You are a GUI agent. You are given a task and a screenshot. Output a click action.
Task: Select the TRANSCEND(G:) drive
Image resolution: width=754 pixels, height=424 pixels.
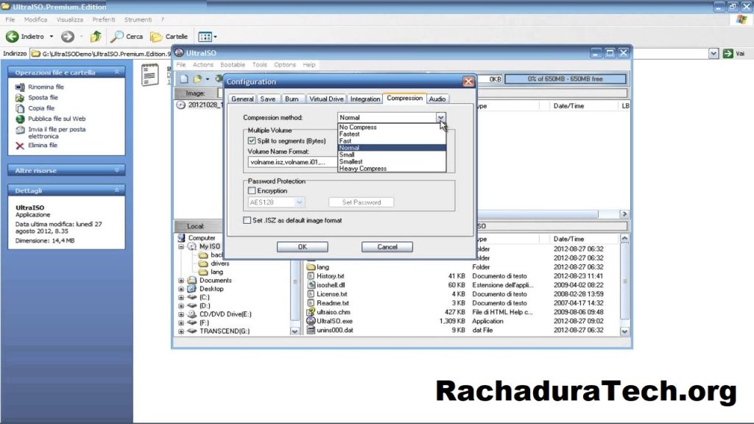[225, 331]
